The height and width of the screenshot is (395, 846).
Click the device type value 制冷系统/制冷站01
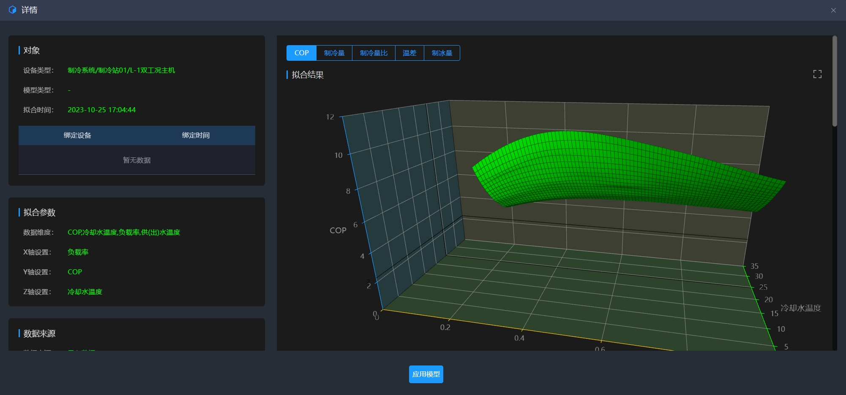pos(121,70)
